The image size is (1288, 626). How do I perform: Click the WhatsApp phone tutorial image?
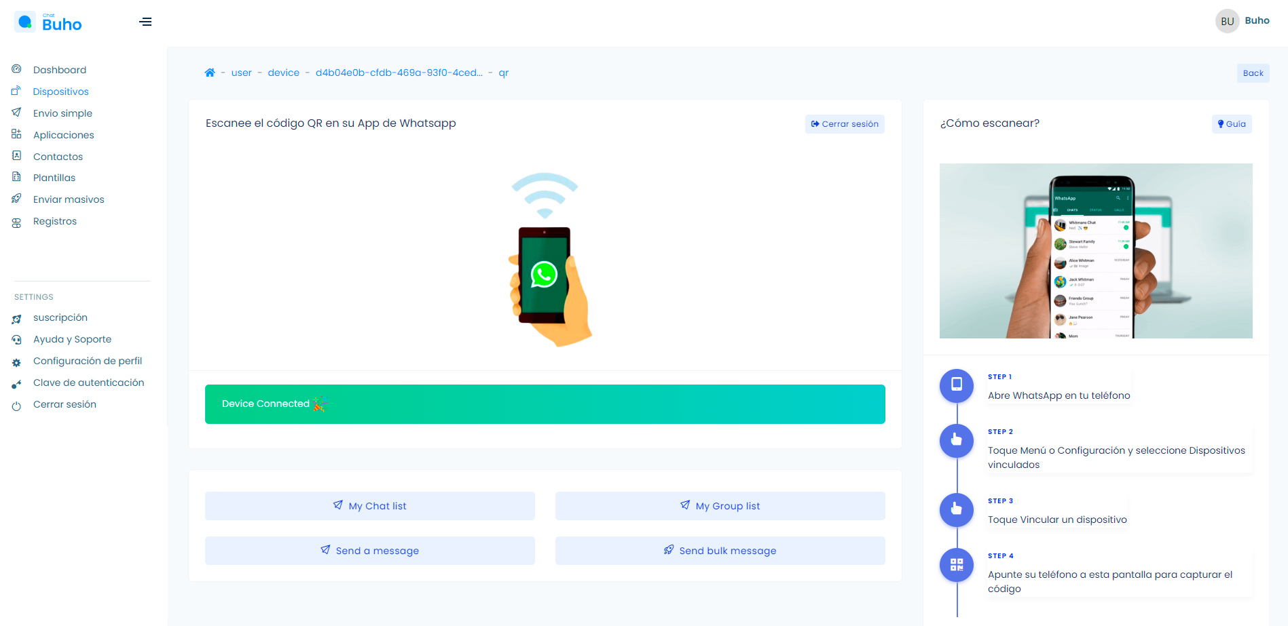1095,251
